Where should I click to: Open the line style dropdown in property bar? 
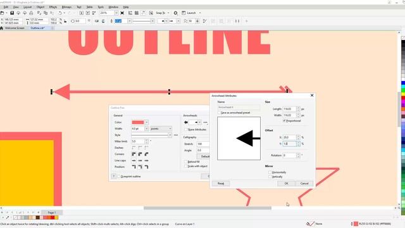pyautogui.click(x=153, y=21)
